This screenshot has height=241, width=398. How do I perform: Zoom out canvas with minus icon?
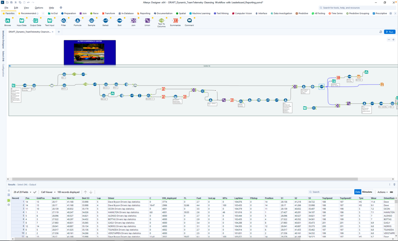point(388,39)
